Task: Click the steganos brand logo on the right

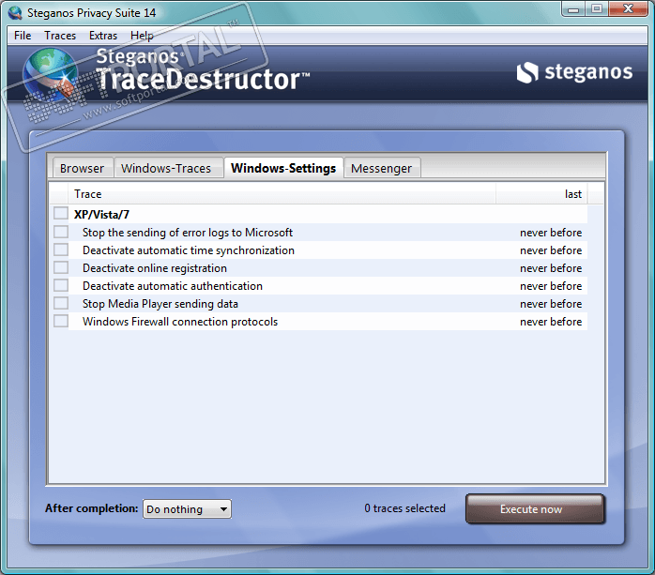Action: (x=574, y=72)
